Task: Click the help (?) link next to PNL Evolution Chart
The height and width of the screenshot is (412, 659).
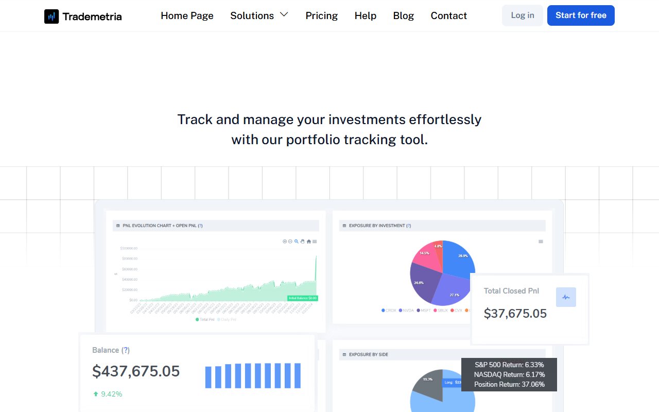Action: point(200,226)
